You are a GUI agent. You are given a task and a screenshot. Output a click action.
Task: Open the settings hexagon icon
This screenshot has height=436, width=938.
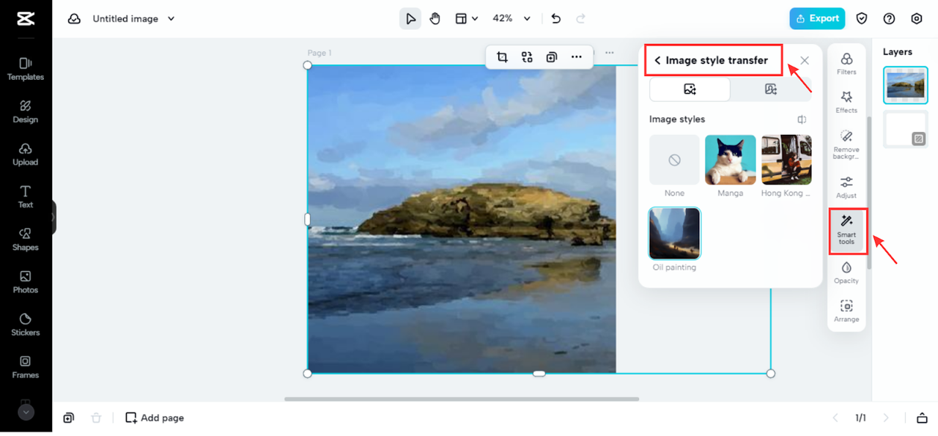pyautogui.click(x=917, y=19)
